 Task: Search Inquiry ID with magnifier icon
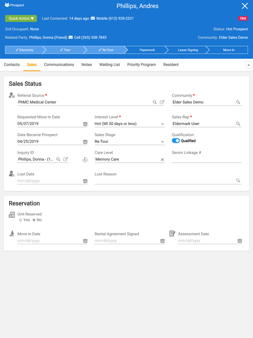(58, 159)
